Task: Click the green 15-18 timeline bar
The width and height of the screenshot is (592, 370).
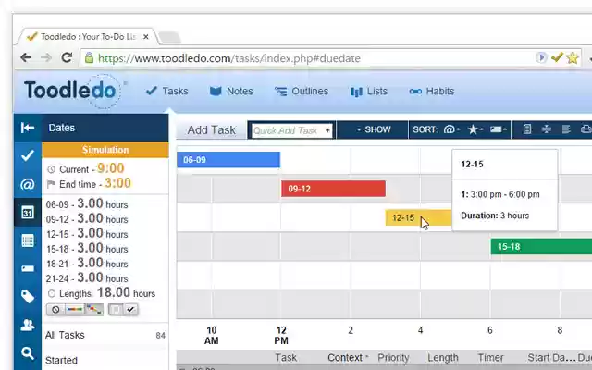Action: 541,247
